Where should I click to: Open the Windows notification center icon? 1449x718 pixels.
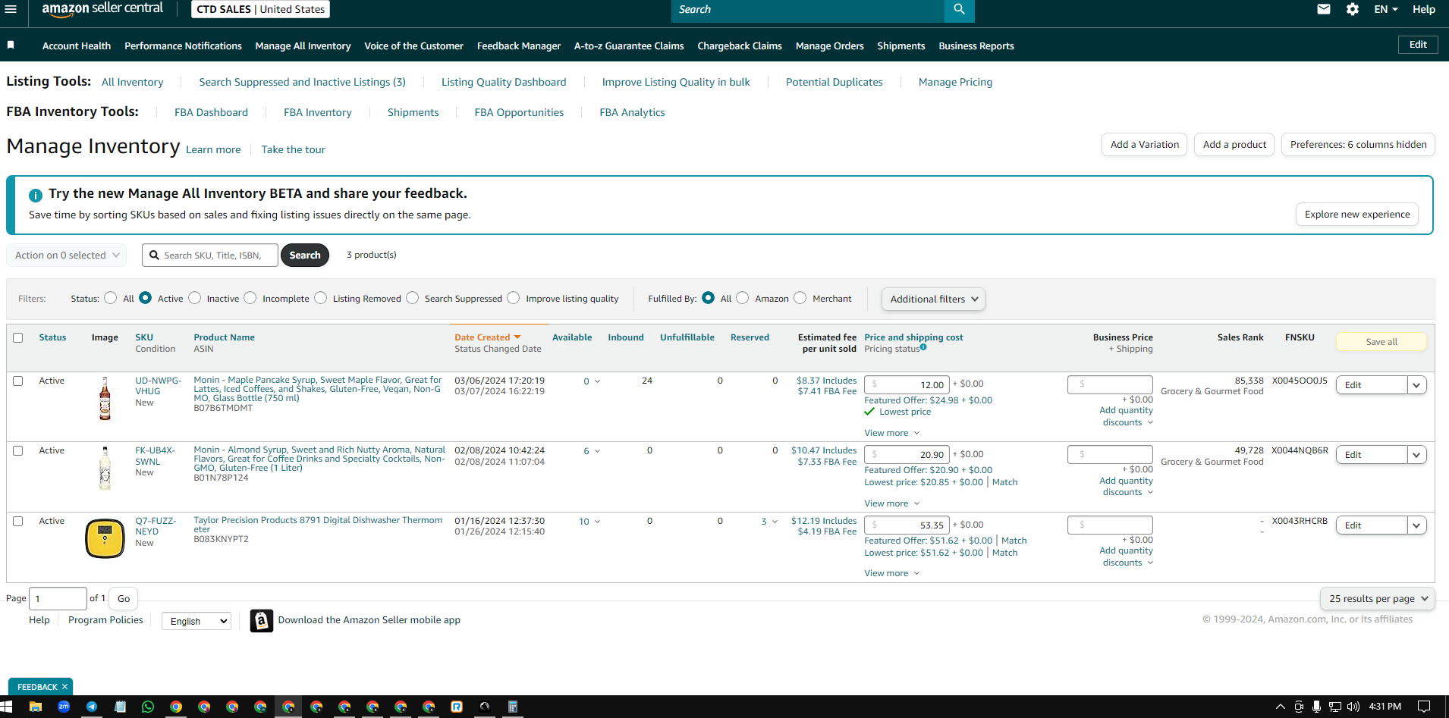(x=1424, y=707)
